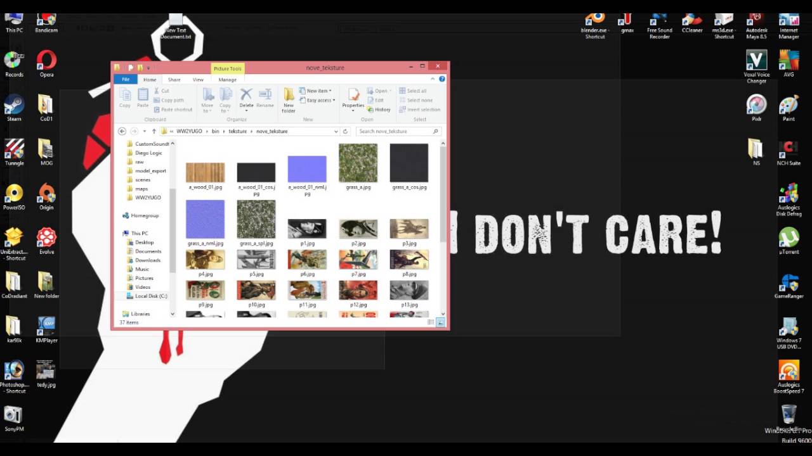Click the file list vertical scrollbar
Viewport: 812px width, 456px height.
coord(443,227)
